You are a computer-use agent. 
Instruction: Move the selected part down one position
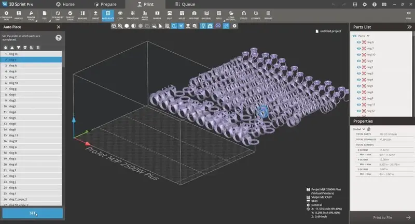(19, 48)
